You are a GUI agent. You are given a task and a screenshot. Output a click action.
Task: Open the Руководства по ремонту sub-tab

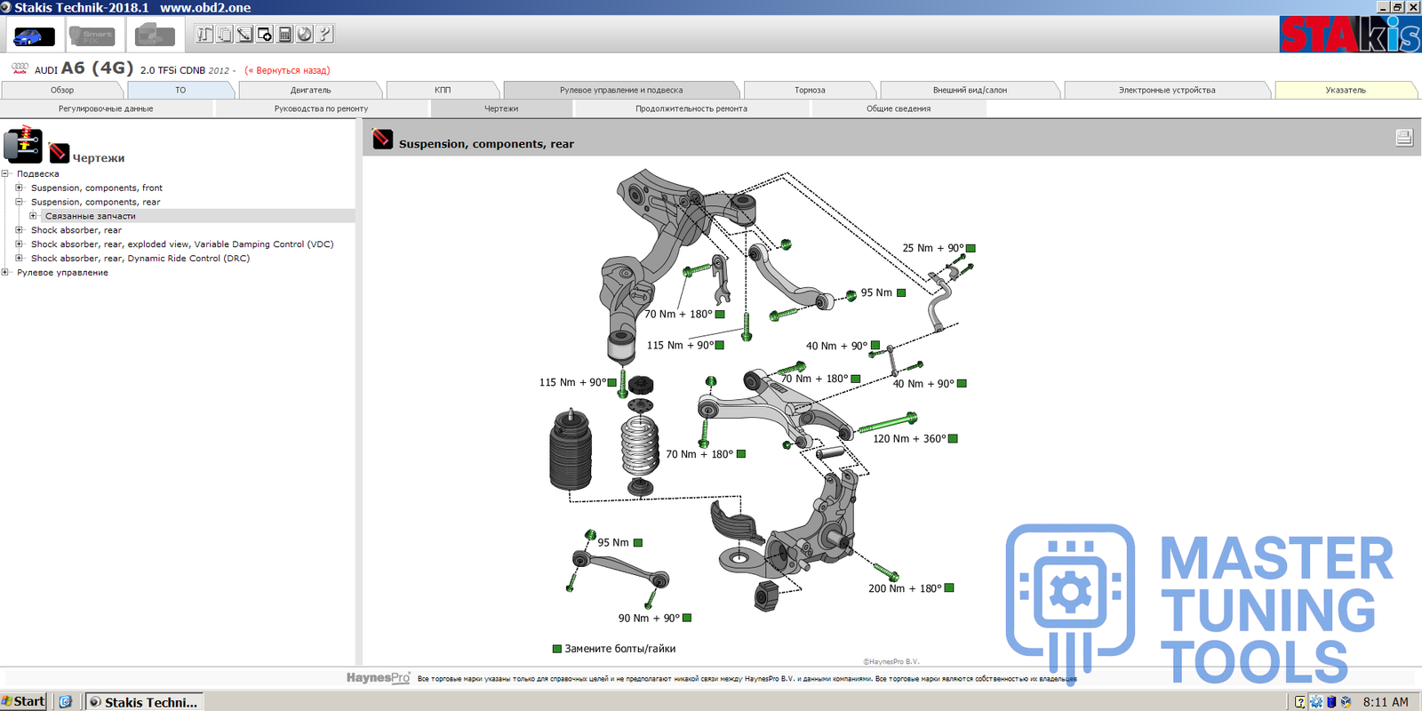[321, 108]
